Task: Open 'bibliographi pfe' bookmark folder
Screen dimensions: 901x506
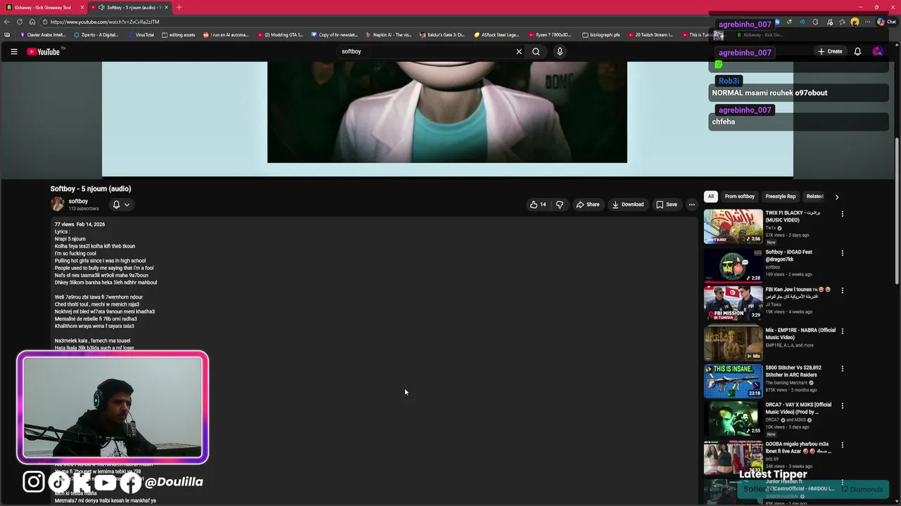Action: click(600, 34)
